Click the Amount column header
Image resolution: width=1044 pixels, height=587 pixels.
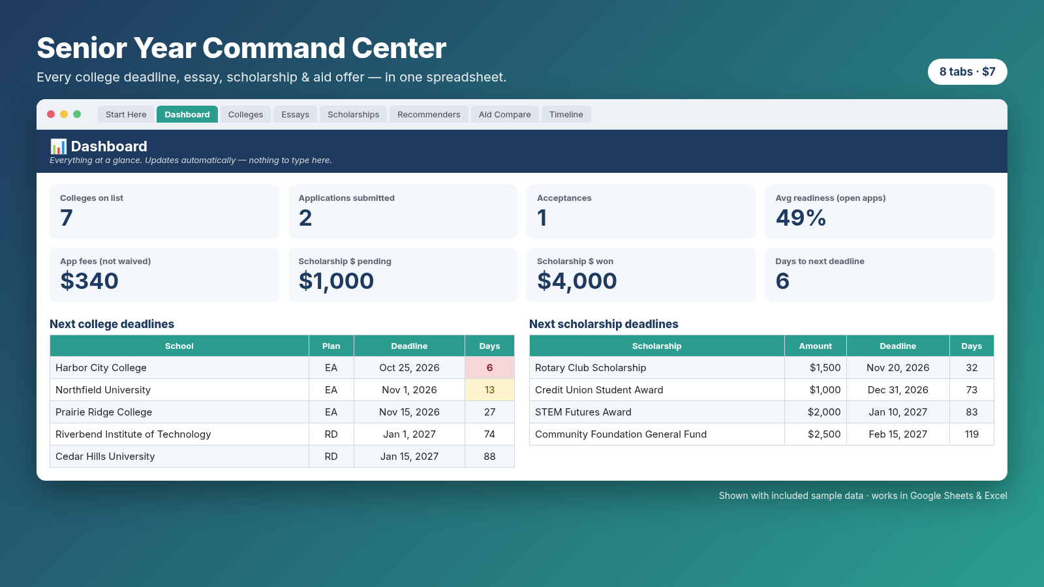point(816,346)
